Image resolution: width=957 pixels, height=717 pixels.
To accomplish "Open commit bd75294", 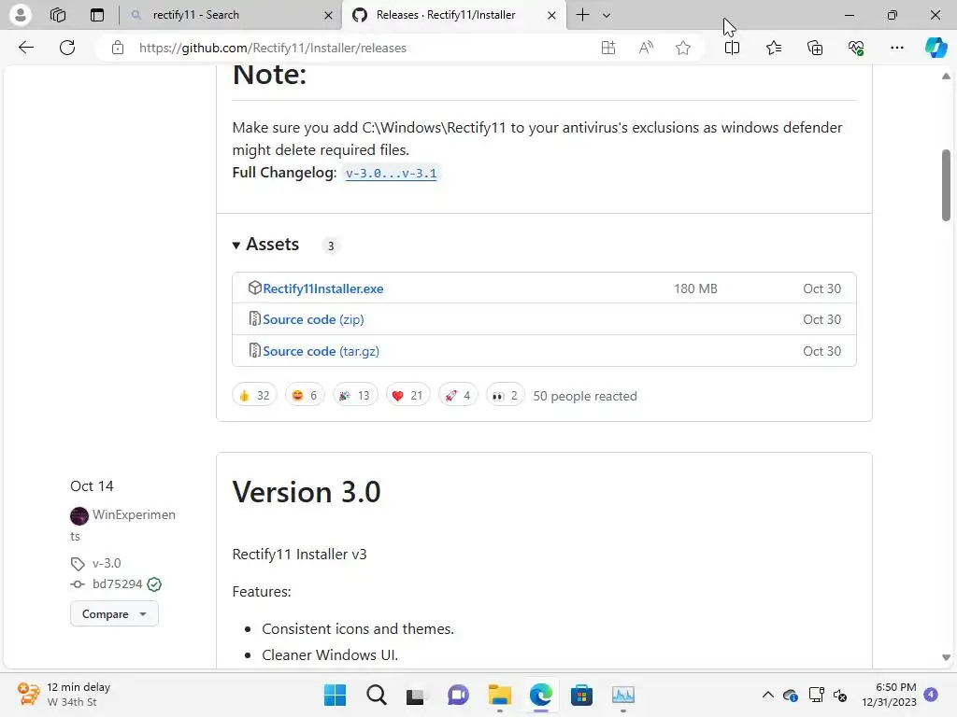I will tap(117, 584).
